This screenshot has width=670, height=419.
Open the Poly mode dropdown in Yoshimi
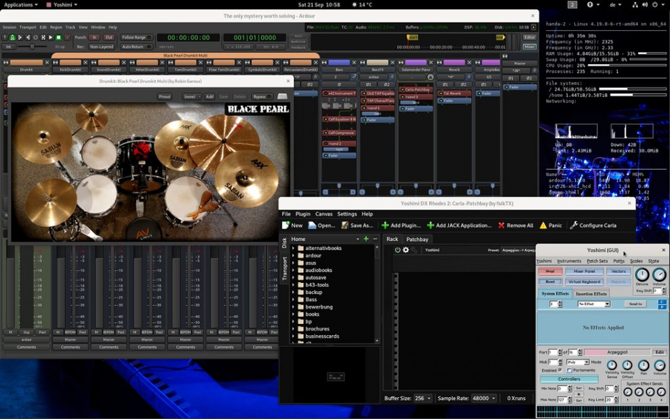(x=578, y=362)
